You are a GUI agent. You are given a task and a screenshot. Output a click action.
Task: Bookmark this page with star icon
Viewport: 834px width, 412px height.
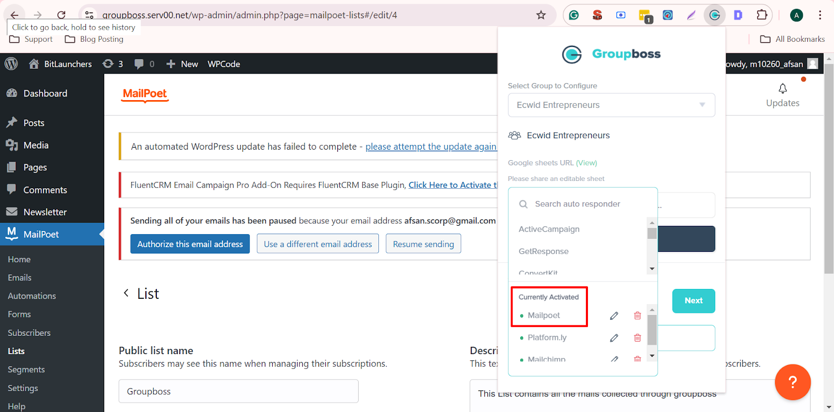pos(541,15)
